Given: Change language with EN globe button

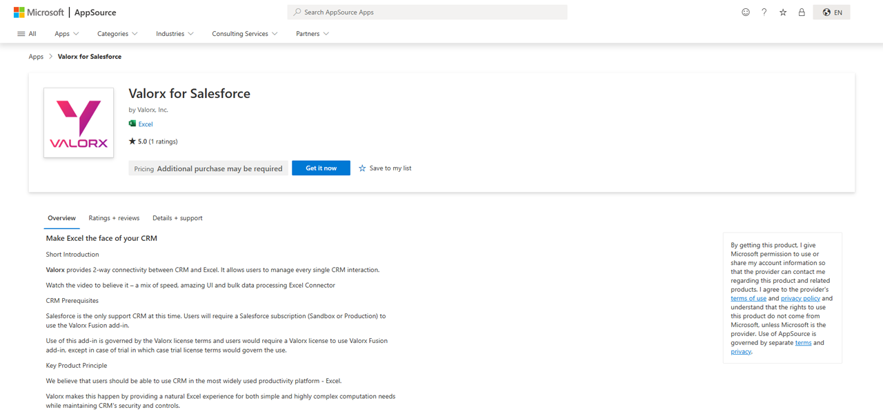Looking at the screenshot, I should point(831,12).
